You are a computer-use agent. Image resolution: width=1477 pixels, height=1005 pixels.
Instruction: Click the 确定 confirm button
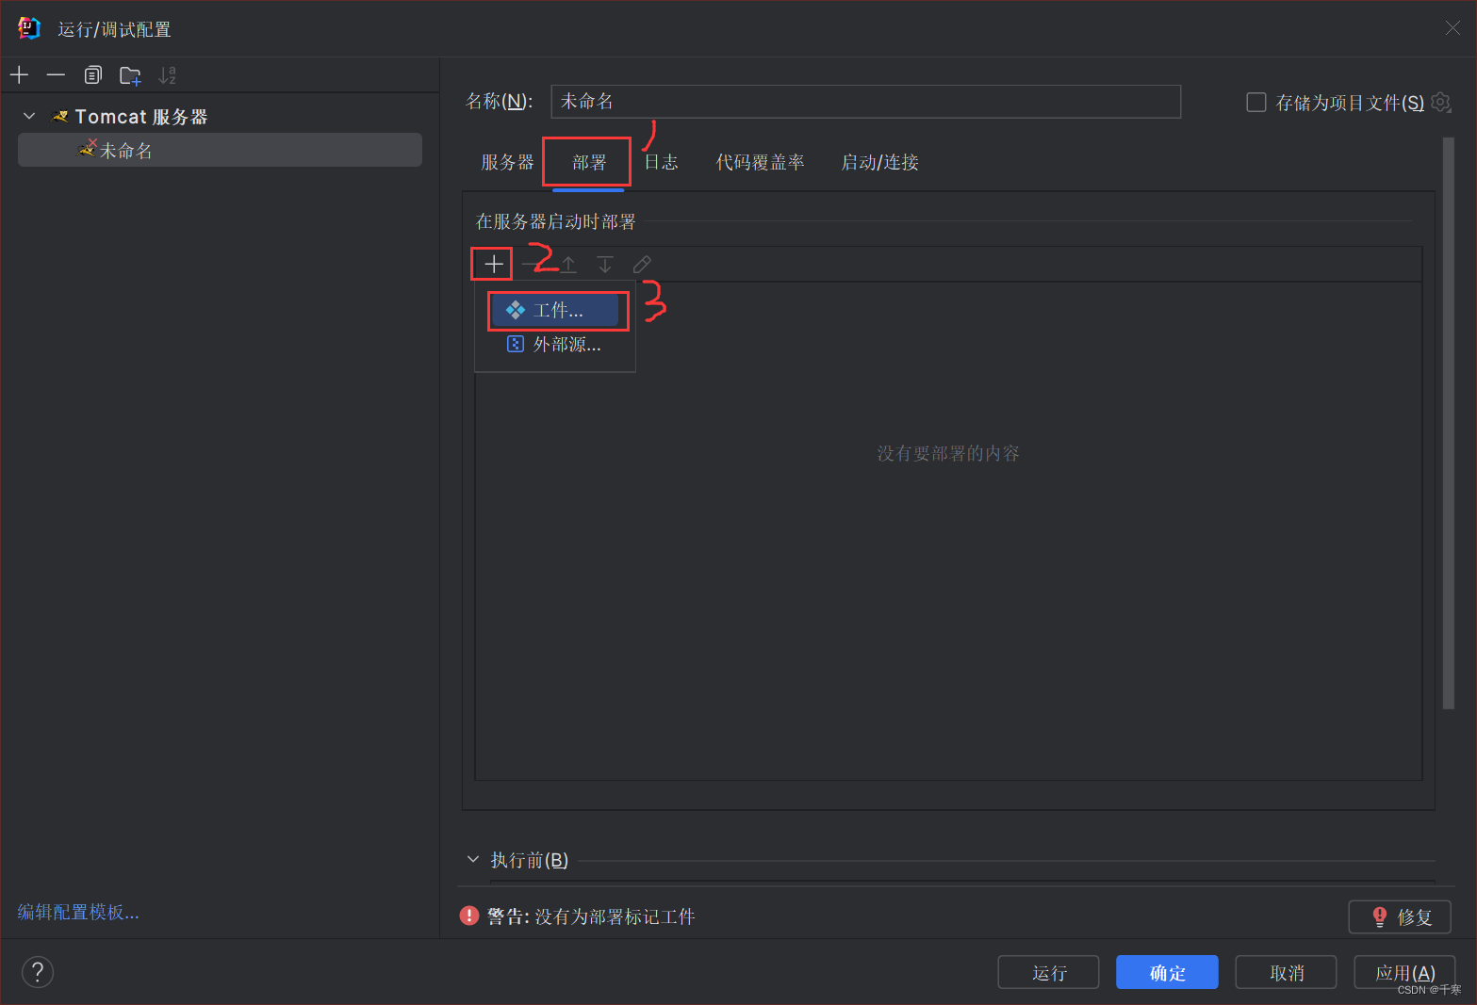[1167, 971]
